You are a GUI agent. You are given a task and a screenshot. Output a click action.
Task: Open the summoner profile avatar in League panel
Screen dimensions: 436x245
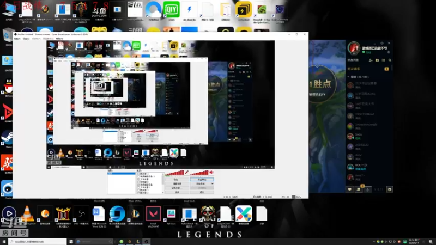(354, 48)
